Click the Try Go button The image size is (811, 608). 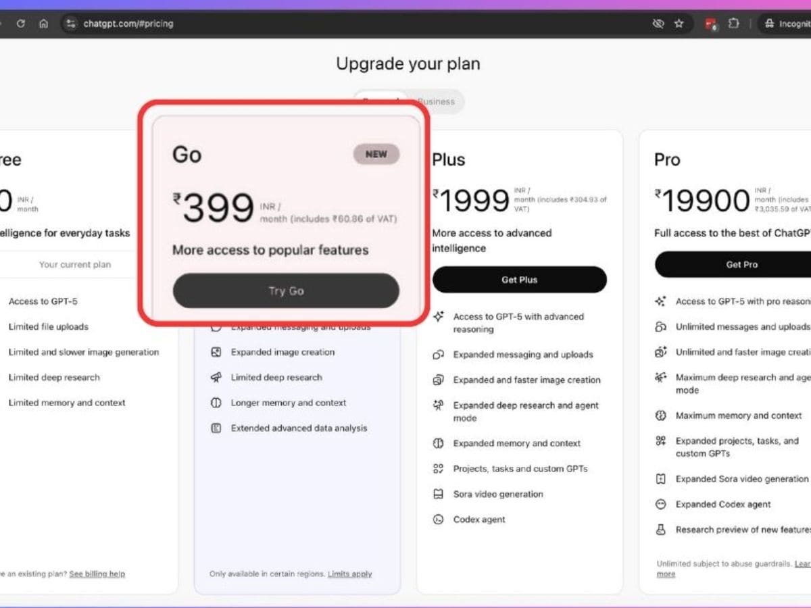coord(286,291)
